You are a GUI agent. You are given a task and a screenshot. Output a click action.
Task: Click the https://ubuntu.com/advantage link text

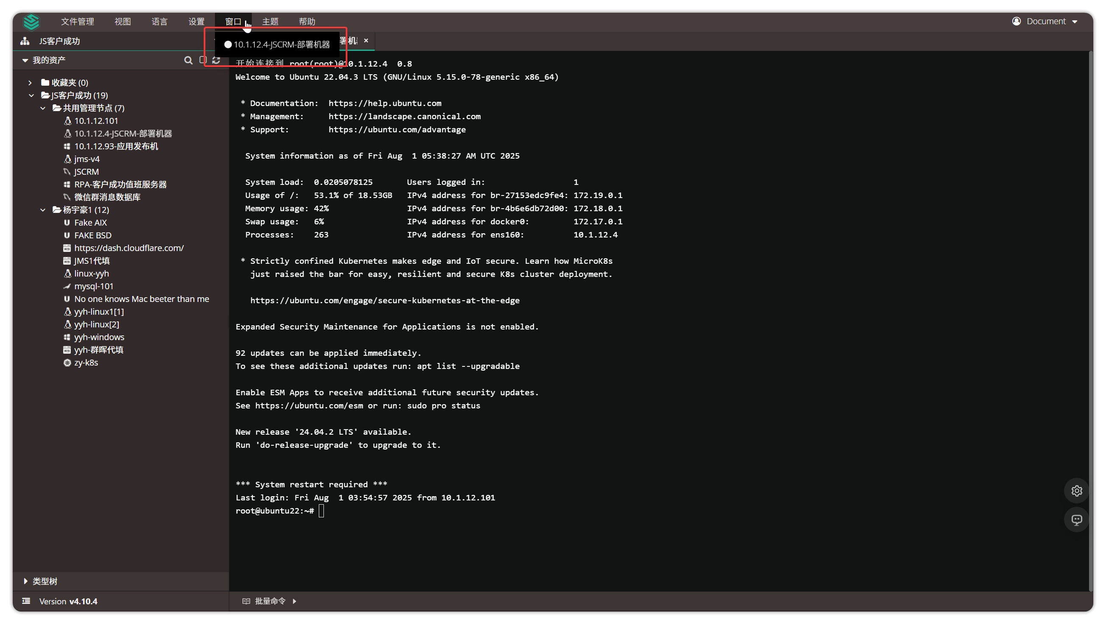397,130
